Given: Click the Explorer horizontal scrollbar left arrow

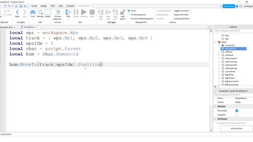Looking at the screenshot, I should (x=215, y=87).
